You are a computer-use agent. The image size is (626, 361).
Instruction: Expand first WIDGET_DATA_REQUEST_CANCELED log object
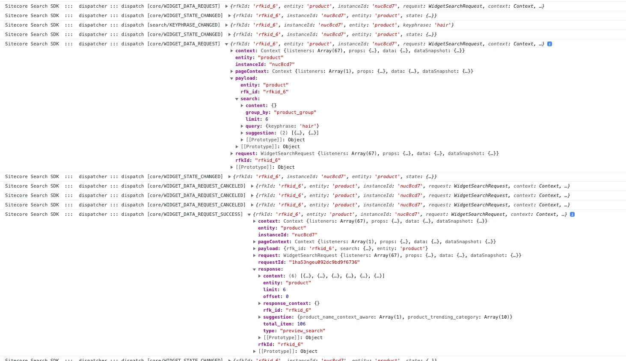pyautogui.click(x=252, y=186)
